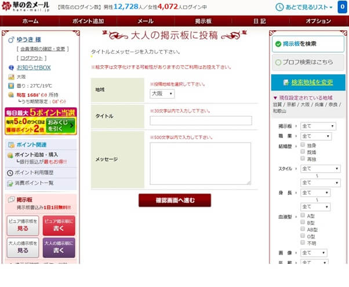Click the info icon beside お知らせBOX
This screenshot has height=287, width=349.
[x=11, y=68]
